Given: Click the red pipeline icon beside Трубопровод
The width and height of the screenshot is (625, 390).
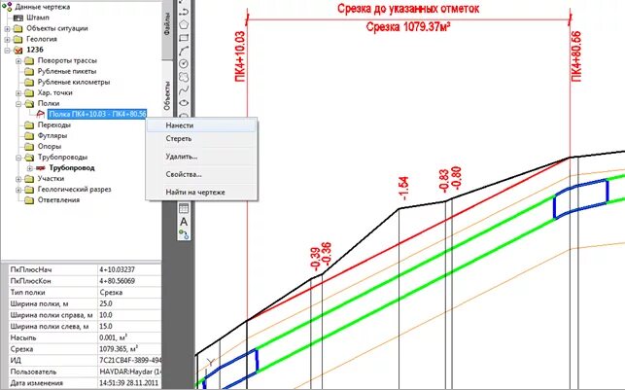Looking at the screenshot, I should 40,168.
